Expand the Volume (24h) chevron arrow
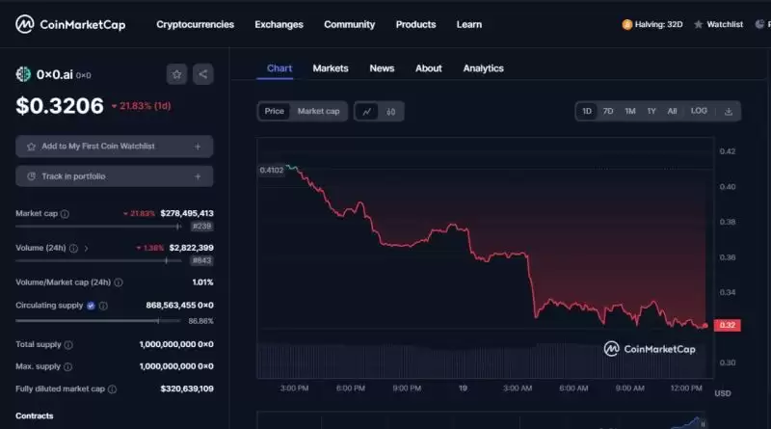The image size is (771, 429). (86, 248)
